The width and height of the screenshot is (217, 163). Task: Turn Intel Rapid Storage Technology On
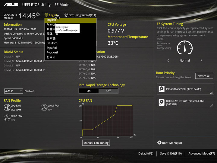(89, 91)
